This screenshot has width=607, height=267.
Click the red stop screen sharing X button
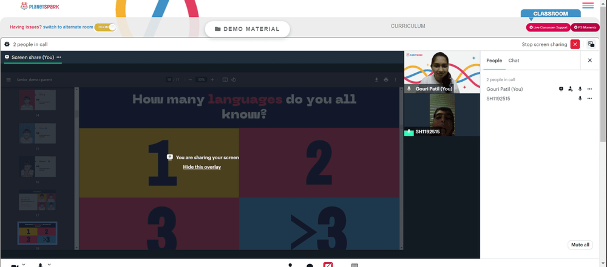(575, 44)
